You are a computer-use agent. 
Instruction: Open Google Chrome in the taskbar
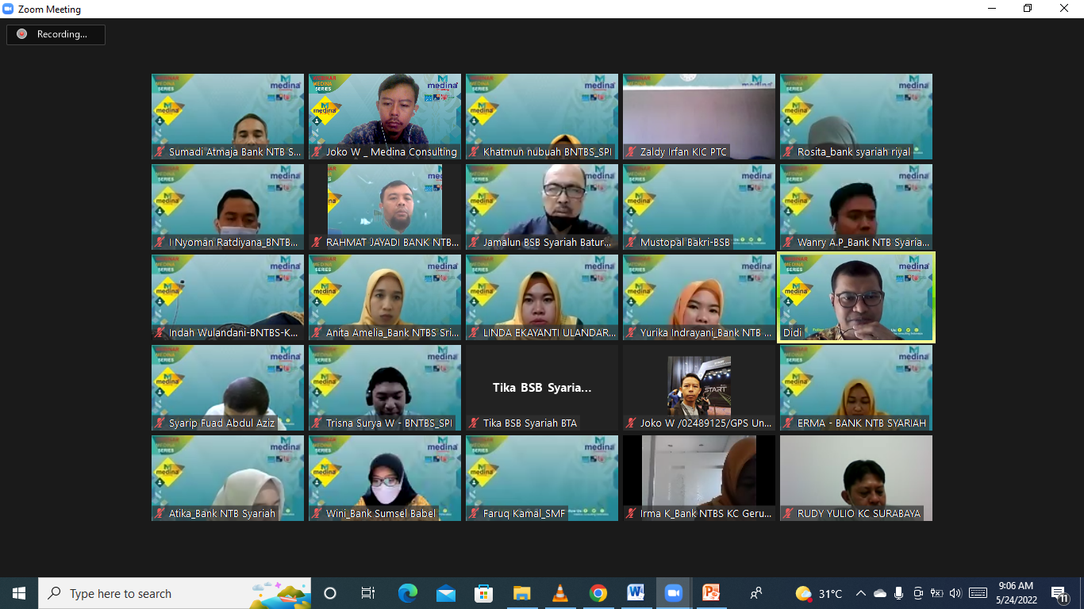click(598, 593)
